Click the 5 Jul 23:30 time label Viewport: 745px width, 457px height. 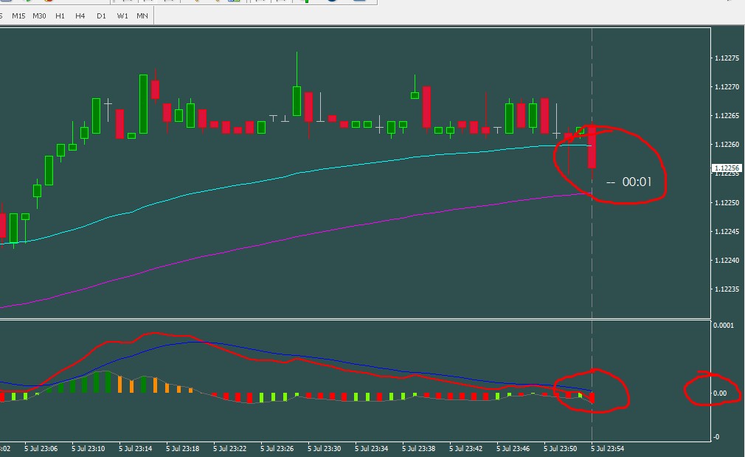(x=325, y=448)
